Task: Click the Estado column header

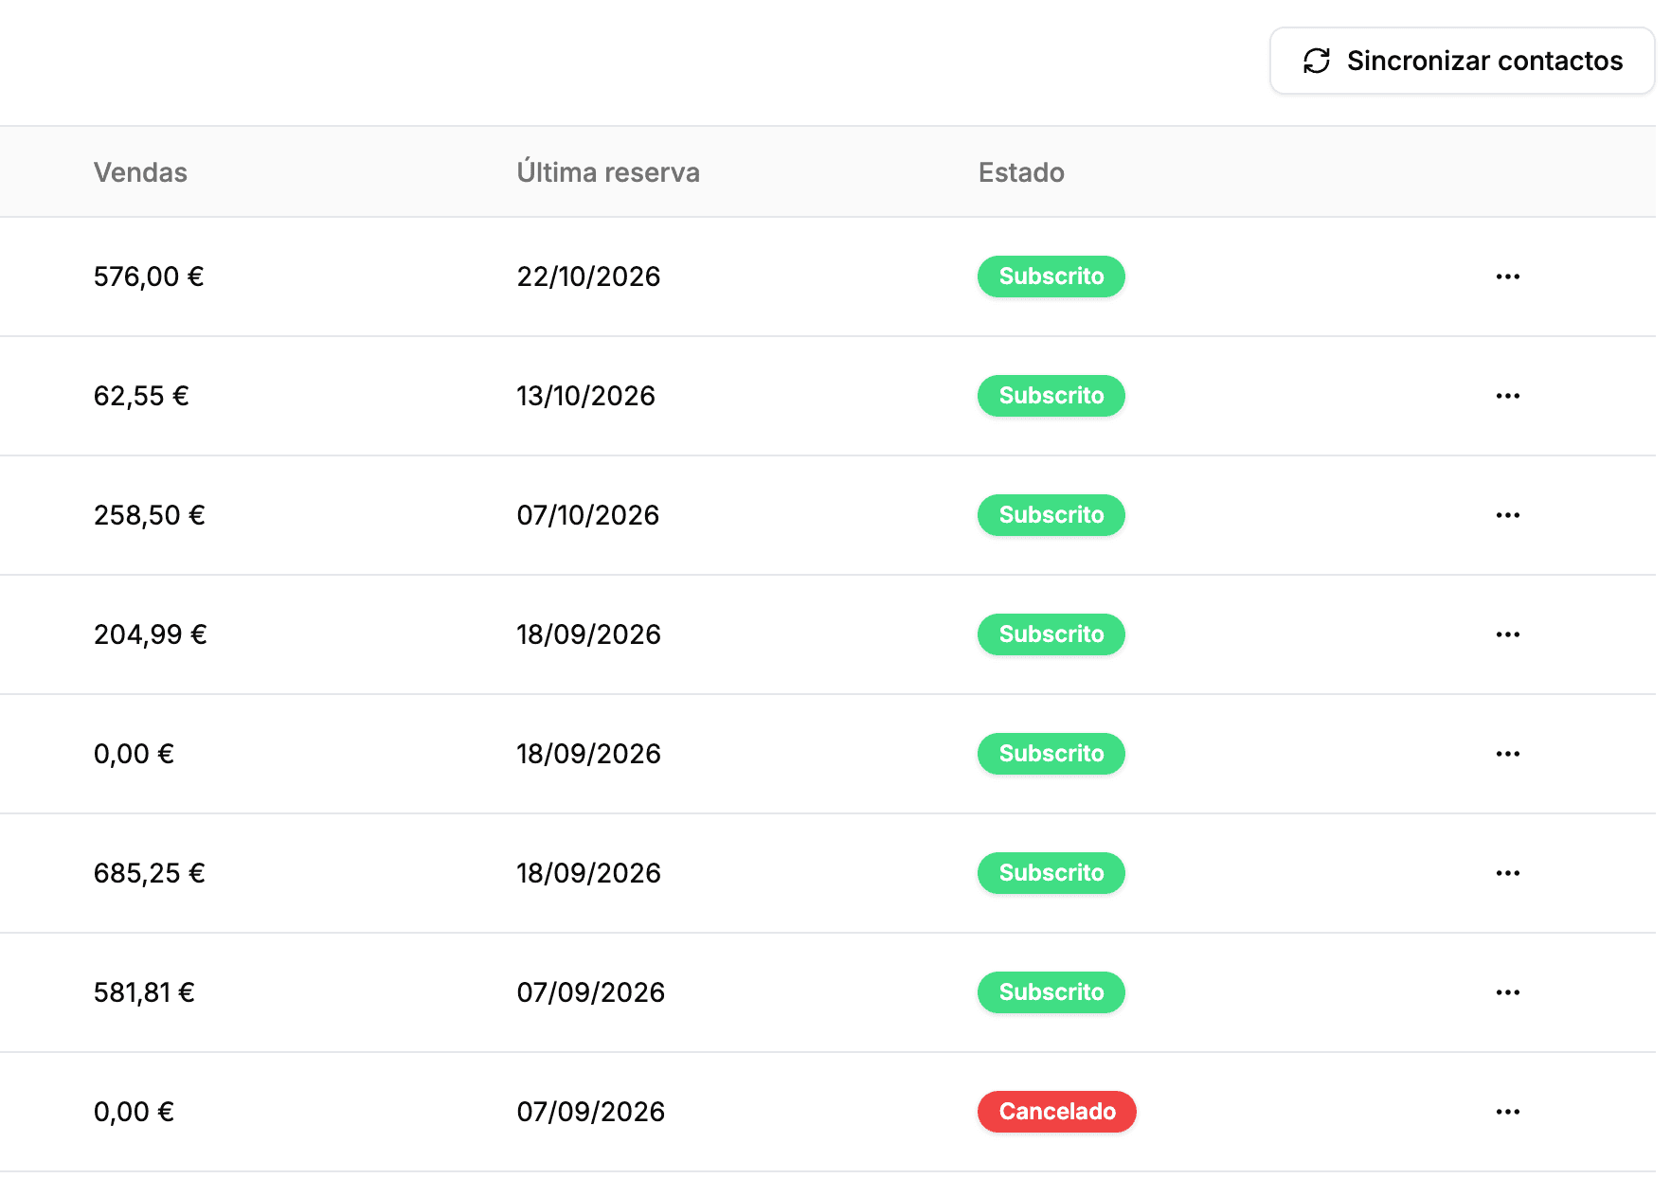Action: coord(1021,172)
